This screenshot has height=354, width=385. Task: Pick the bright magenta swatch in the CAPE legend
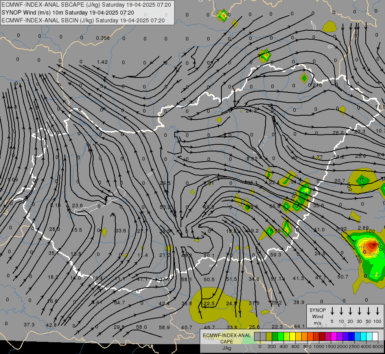[x=334, y=336]
